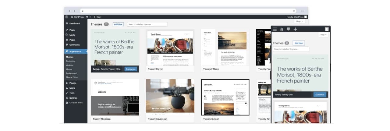
Task: Expand Help dropdown in mobile view
Action: [324, 35]
